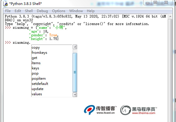
Task: Choose 'fromkeys' in the completion list
Action: (x=39, y=53)
